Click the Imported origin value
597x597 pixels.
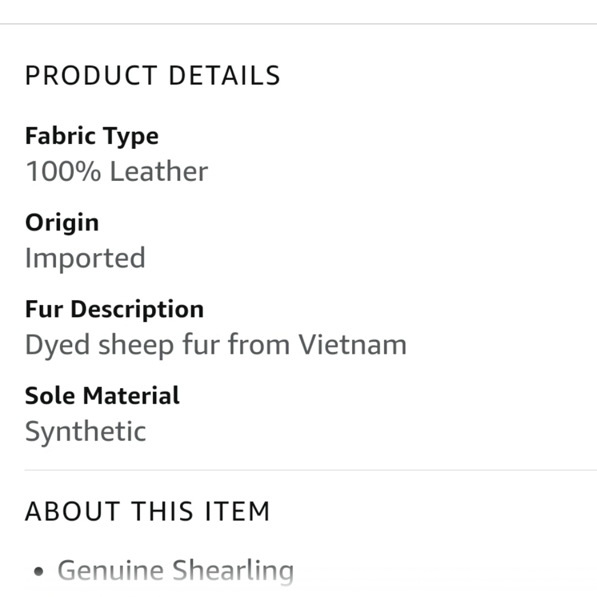click(85, 259)
